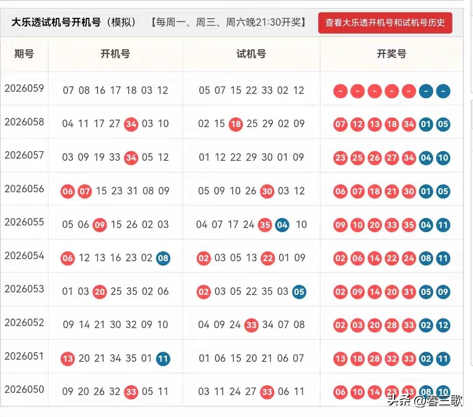This screenshot has width=473, height=417.
Task: Select period number 2026059
Action: [x=24, y=88]
